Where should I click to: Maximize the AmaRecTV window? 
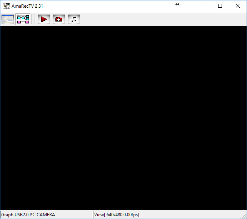coord(220,6)
